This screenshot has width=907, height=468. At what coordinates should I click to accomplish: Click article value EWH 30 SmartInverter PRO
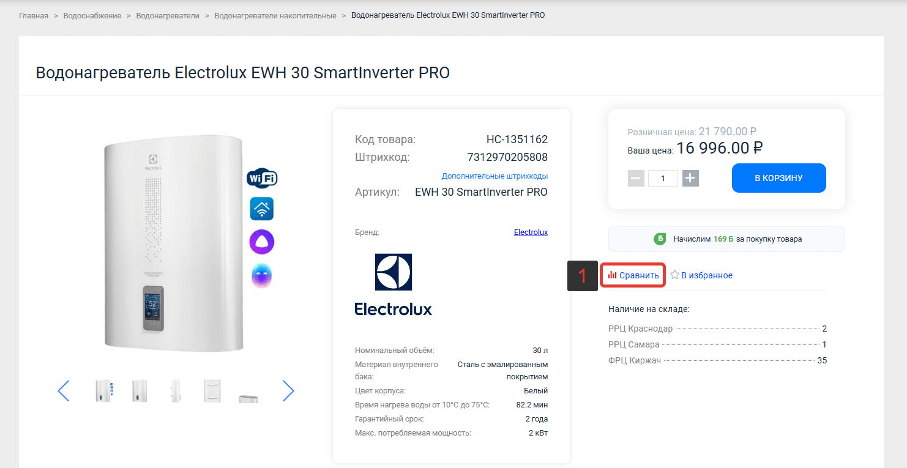click(481, 192)
